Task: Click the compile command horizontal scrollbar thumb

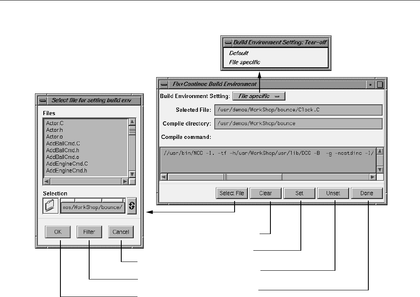Action: [225, 177]
